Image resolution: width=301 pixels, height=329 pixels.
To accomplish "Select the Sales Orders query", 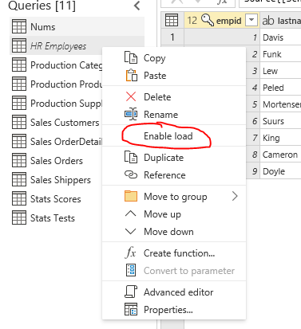I will [56, 160].
